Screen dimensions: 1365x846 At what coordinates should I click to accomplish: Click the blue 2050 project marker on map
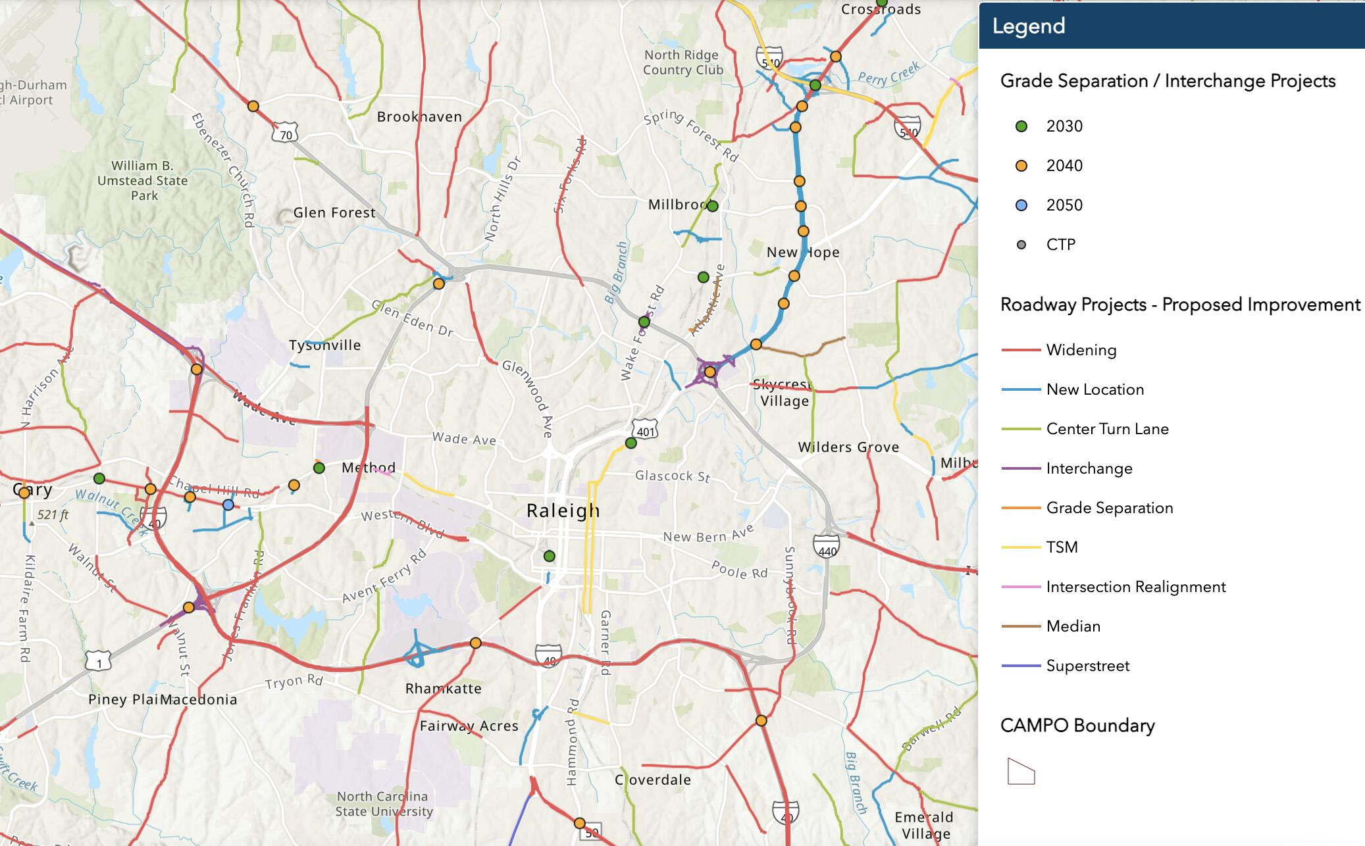click(228, 505)
